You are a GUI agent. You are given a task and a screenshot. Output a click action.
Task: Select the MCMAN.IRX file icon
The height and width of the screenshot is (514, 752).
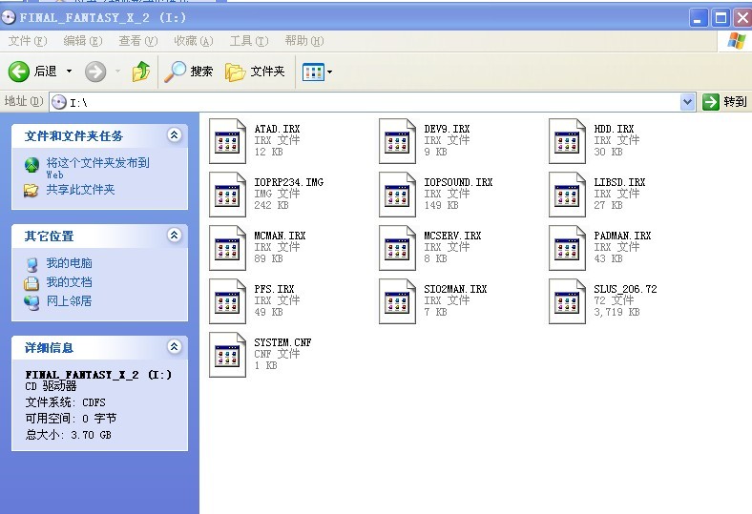click(228, 248)
